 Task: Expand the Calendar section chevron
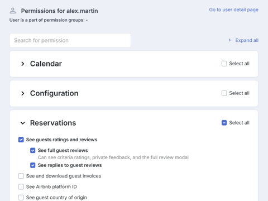pyautogui.click(x=23, y=64)
